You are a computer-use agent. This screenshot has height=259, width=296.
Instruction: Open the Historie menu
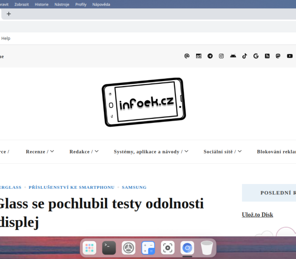41,4
